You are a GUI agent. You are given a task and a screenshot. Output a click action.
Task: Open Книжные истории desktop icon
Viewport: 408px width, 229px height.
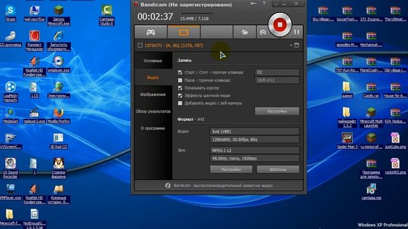(59, 194)
